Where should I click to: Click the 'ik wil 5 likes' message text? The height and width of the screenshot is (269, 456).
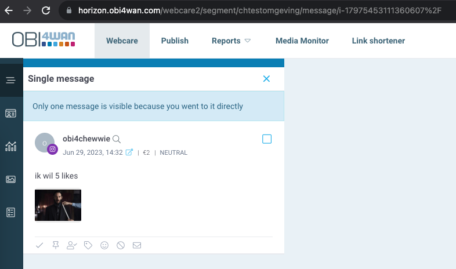pos(56,176)
